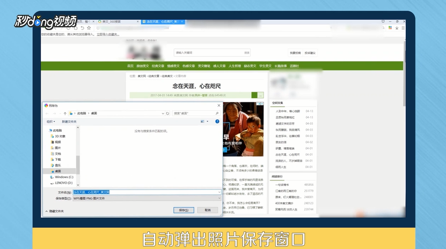The image size is (446, 249).
Task: Open the view options dropdown arrow
Action: click(207, 121)
